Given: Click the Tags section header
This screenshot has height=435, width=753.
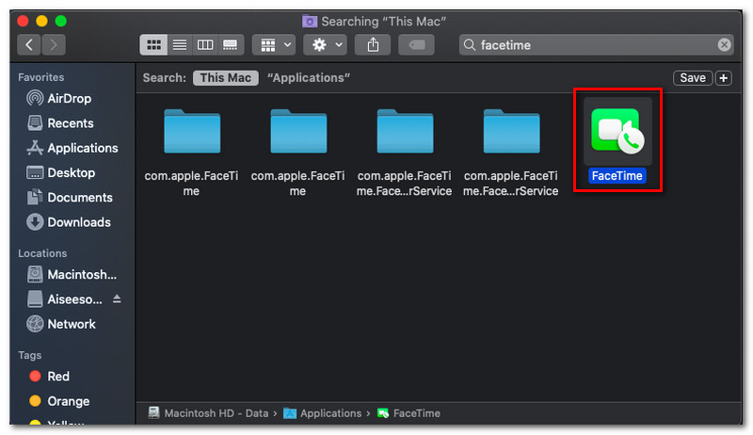Looking at the screenshot, I should pyautogui.click(x=30, y=355).
